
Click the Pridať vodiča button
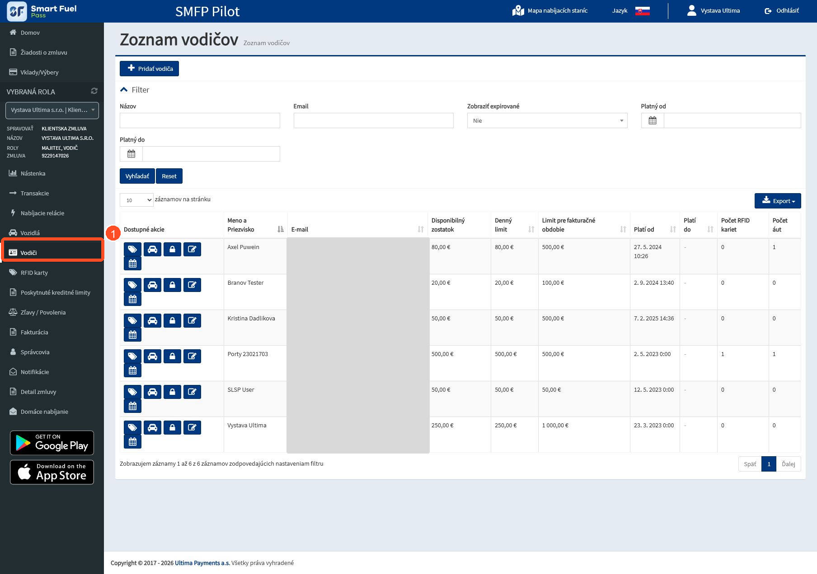(149, 69)
